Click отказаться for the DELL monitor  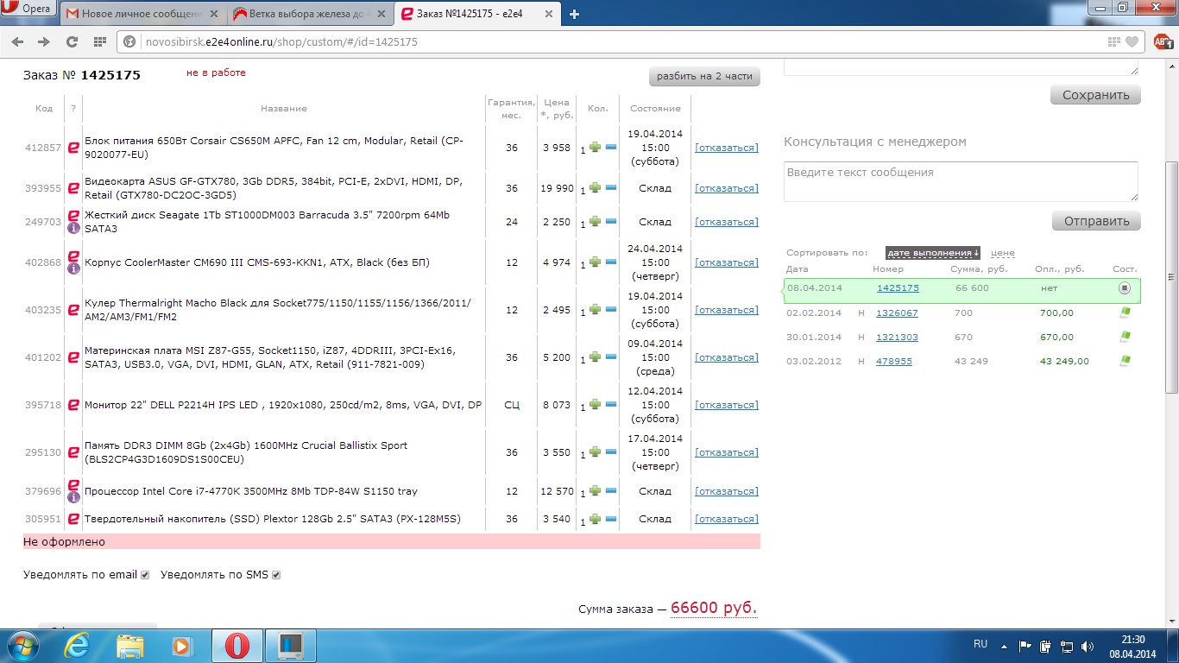pyautogui.click(x=727, y=405)
